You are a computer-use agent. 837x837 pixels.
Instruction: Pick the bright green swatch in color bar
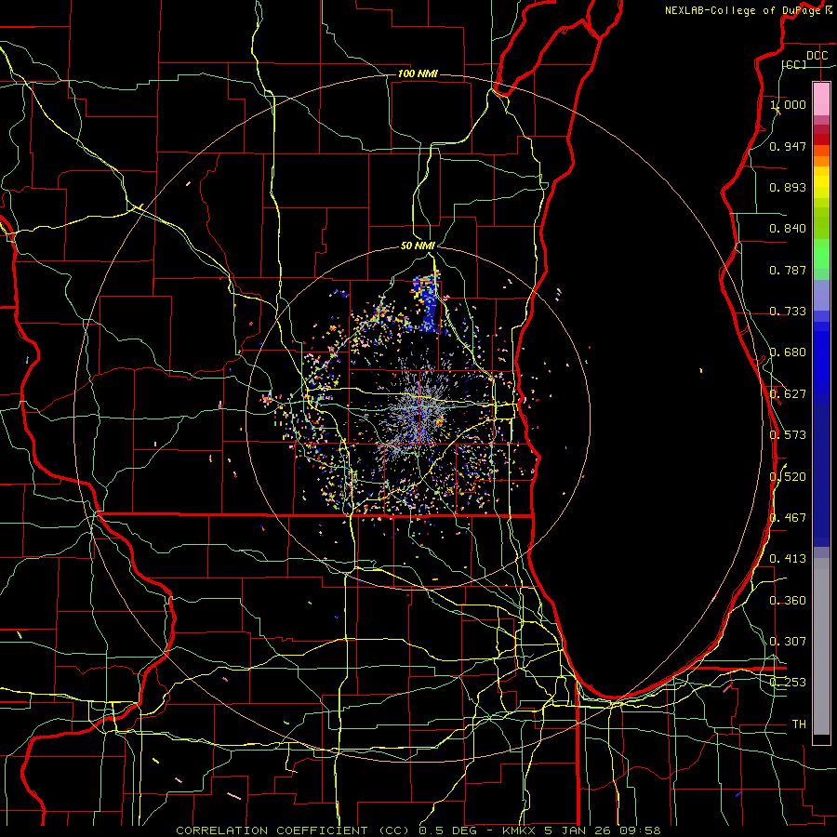(821, 254)
